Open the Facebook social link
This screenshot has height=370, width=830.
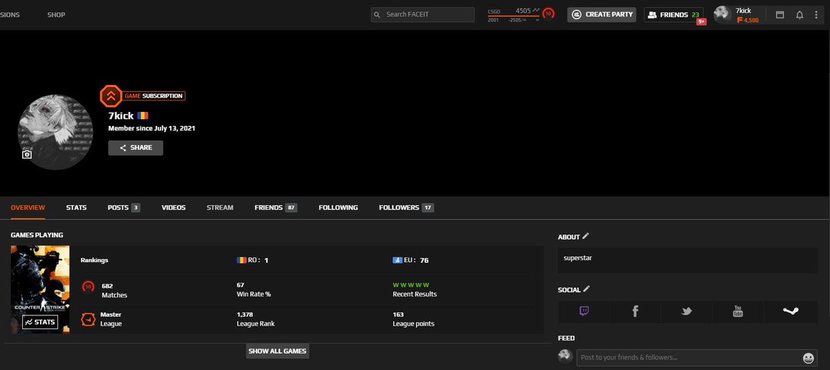pos(635,312)
